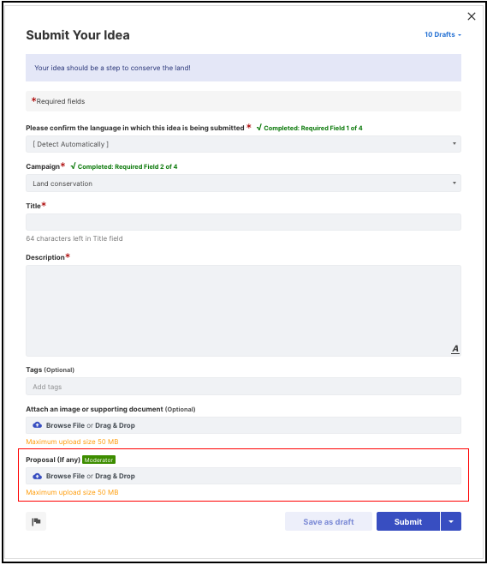Expand the language selection dropdown

click(243, 144)
